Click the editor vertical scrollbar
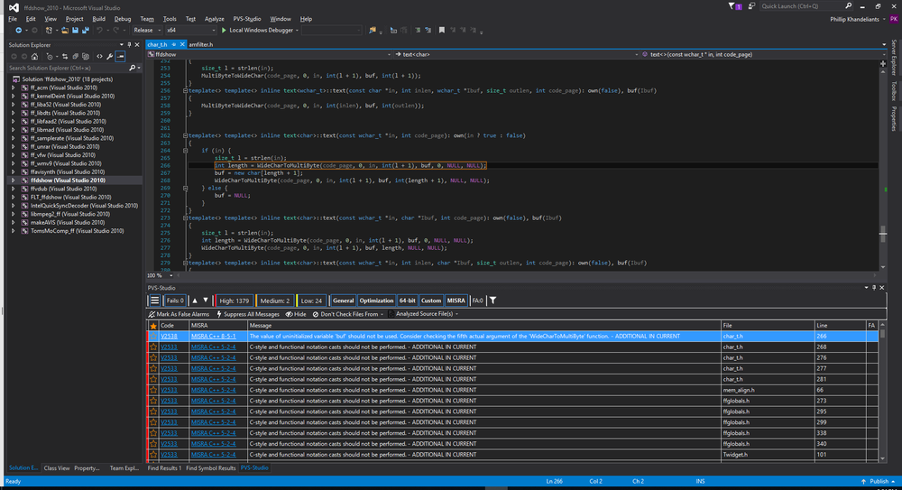Image resolution: width=902 pixels, height=490 pixels. coord(881,162)
